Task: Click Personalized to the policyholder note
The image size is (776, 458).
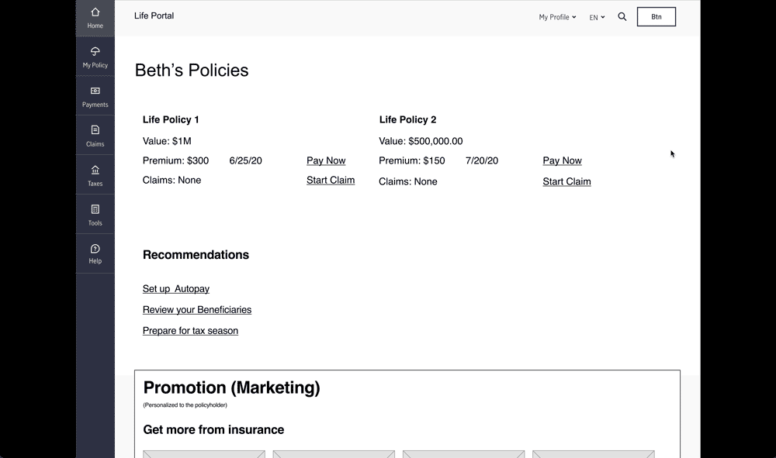Action: pyautogui.click(x=185, y=405)
